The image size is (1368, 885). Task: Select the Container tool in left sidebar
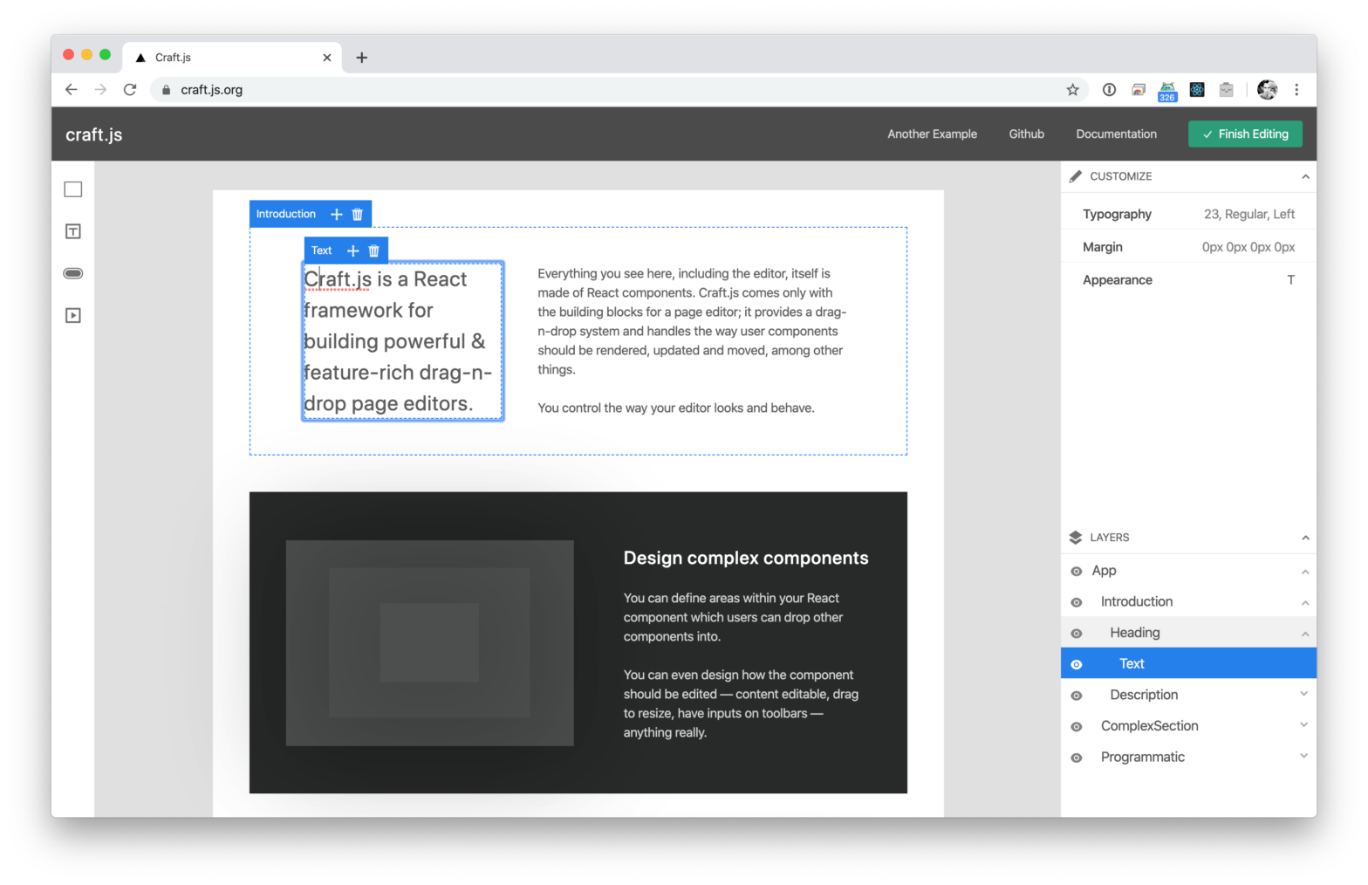73,189
